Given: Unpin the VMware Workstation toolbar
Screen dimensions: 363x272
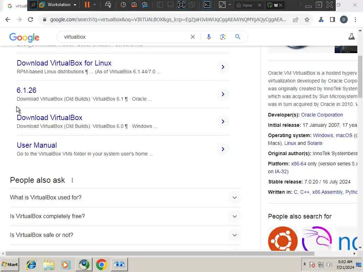Looking at the screenshot, I should tap(33, 5).
